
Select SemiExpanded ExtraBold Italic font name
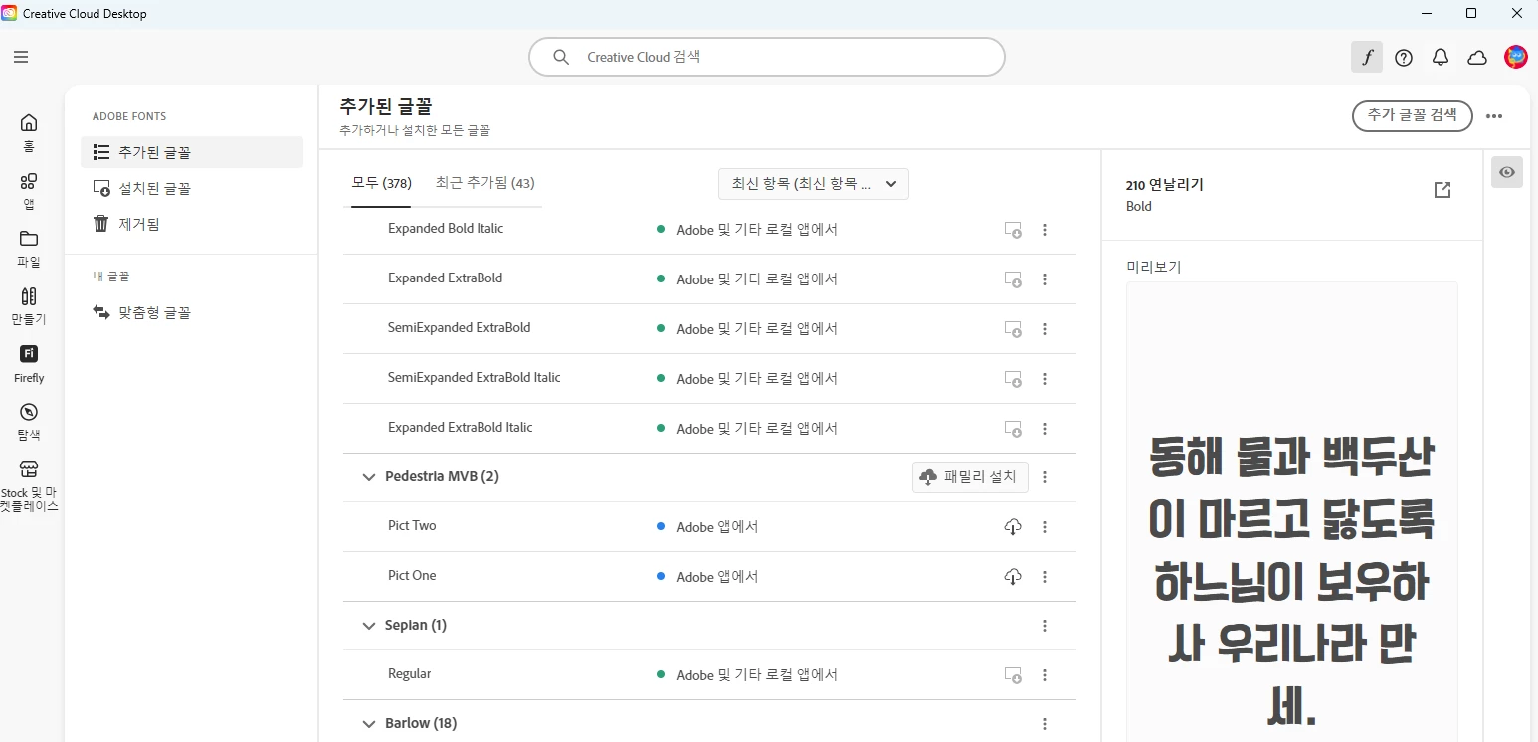pos(475,377)
